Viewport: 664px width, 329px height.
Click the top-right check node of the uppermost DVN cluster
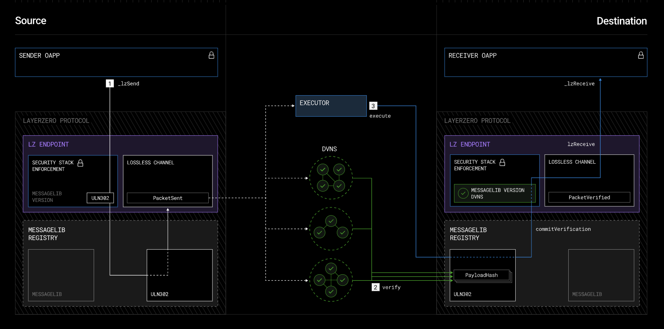tap(339, 169)
